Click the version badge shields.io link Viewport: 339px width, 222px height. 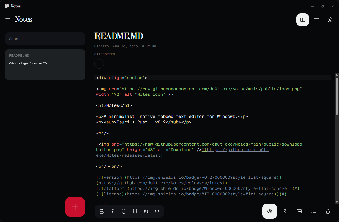pyautogui.click(x=202, y=177)
